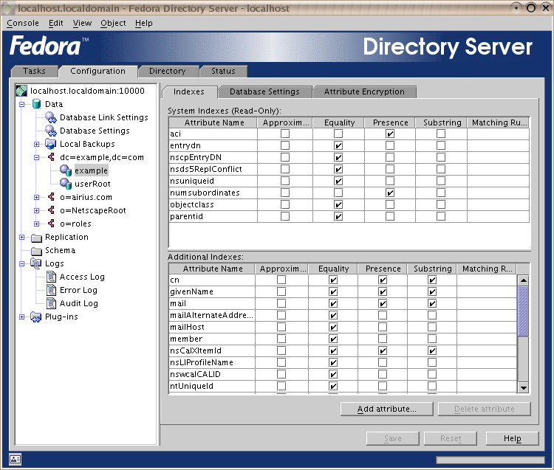Uncheck Substring index for nsCalXItemId
Image resolution: width=554 pixels, height=470 pixels.
[432, 350]
